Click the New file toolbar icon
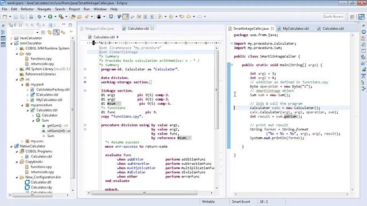 coord(5,17)
